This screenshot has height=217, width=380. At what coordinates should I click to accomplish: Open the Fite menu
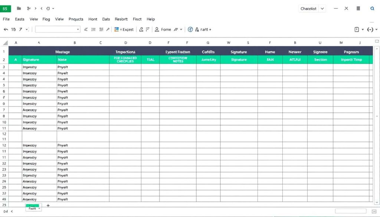click(6, 19)
